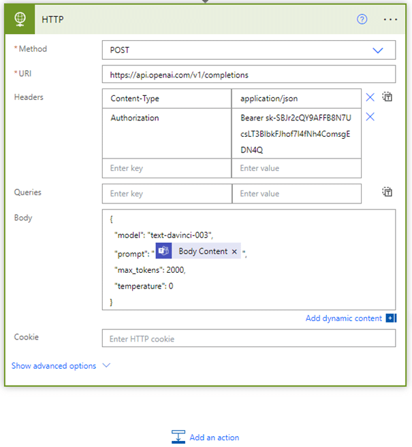
Task: Click the Method field label
Action: 33,49
